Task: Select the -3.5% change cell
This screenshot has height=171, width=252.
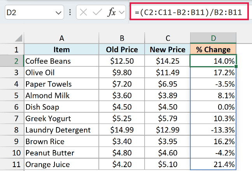Action: click(213, 84)
